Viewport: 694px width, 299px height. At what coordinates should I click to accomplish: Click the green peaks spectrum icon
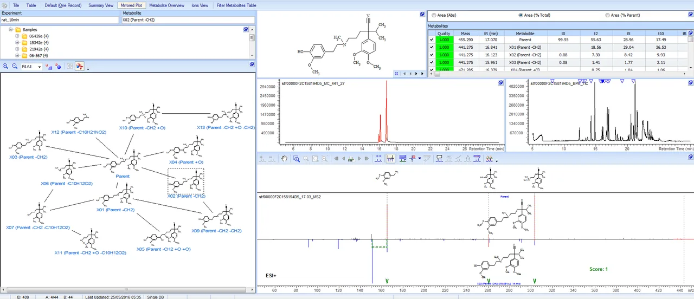click(x=351, y=159)
